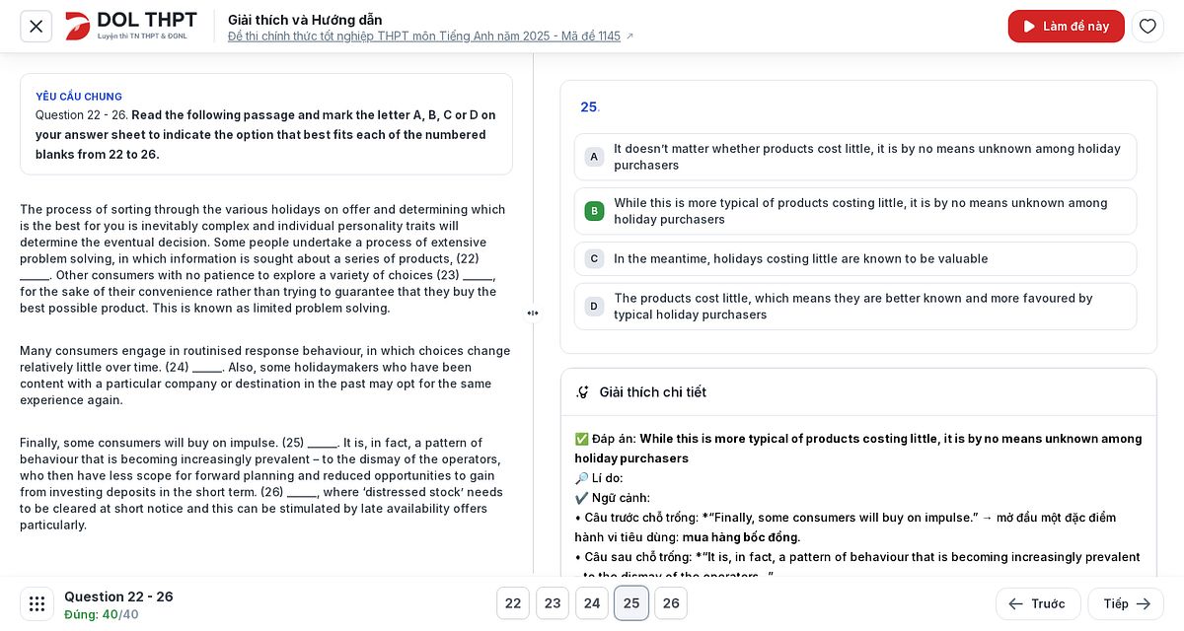1184x631 pixels.
Task: Click the Question 22 - 26 label in footer
Action: pos(118,596)
